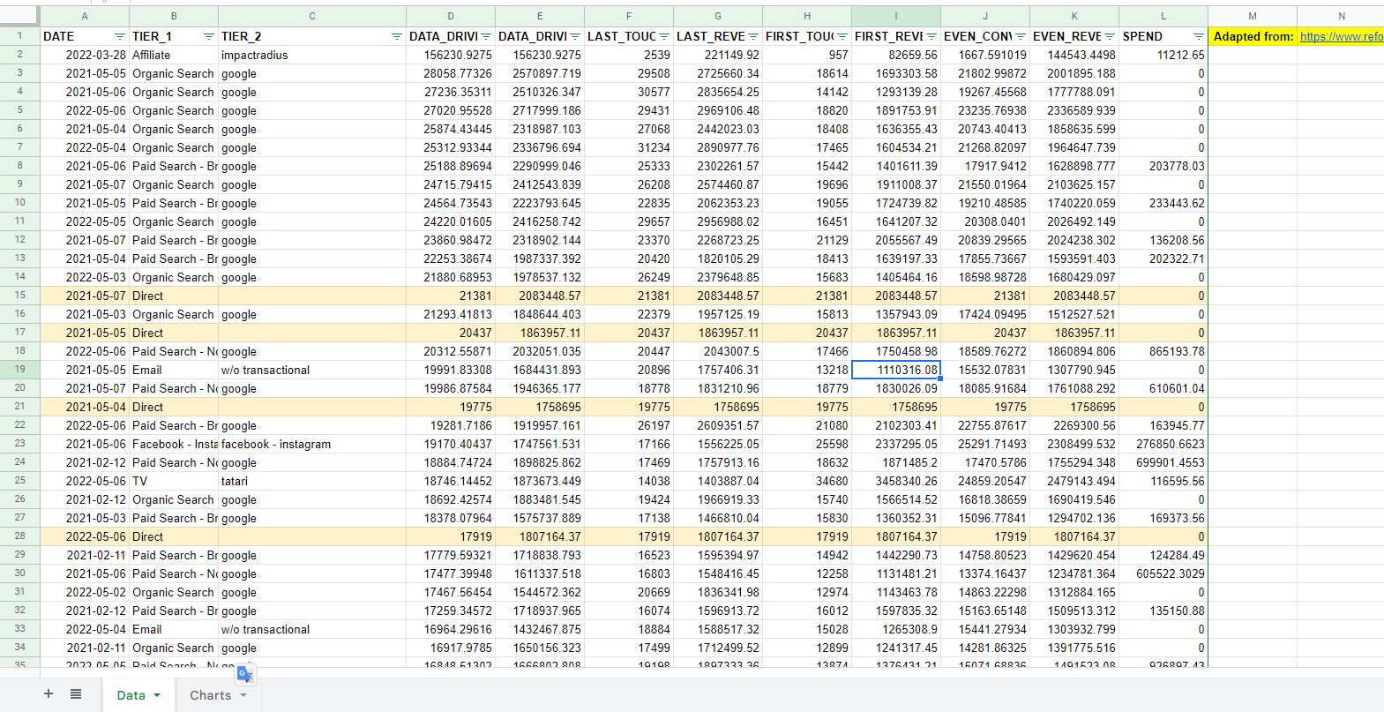1384x712 pixels.
Task: Select the column L letter header
Action: pos(1163,16)
